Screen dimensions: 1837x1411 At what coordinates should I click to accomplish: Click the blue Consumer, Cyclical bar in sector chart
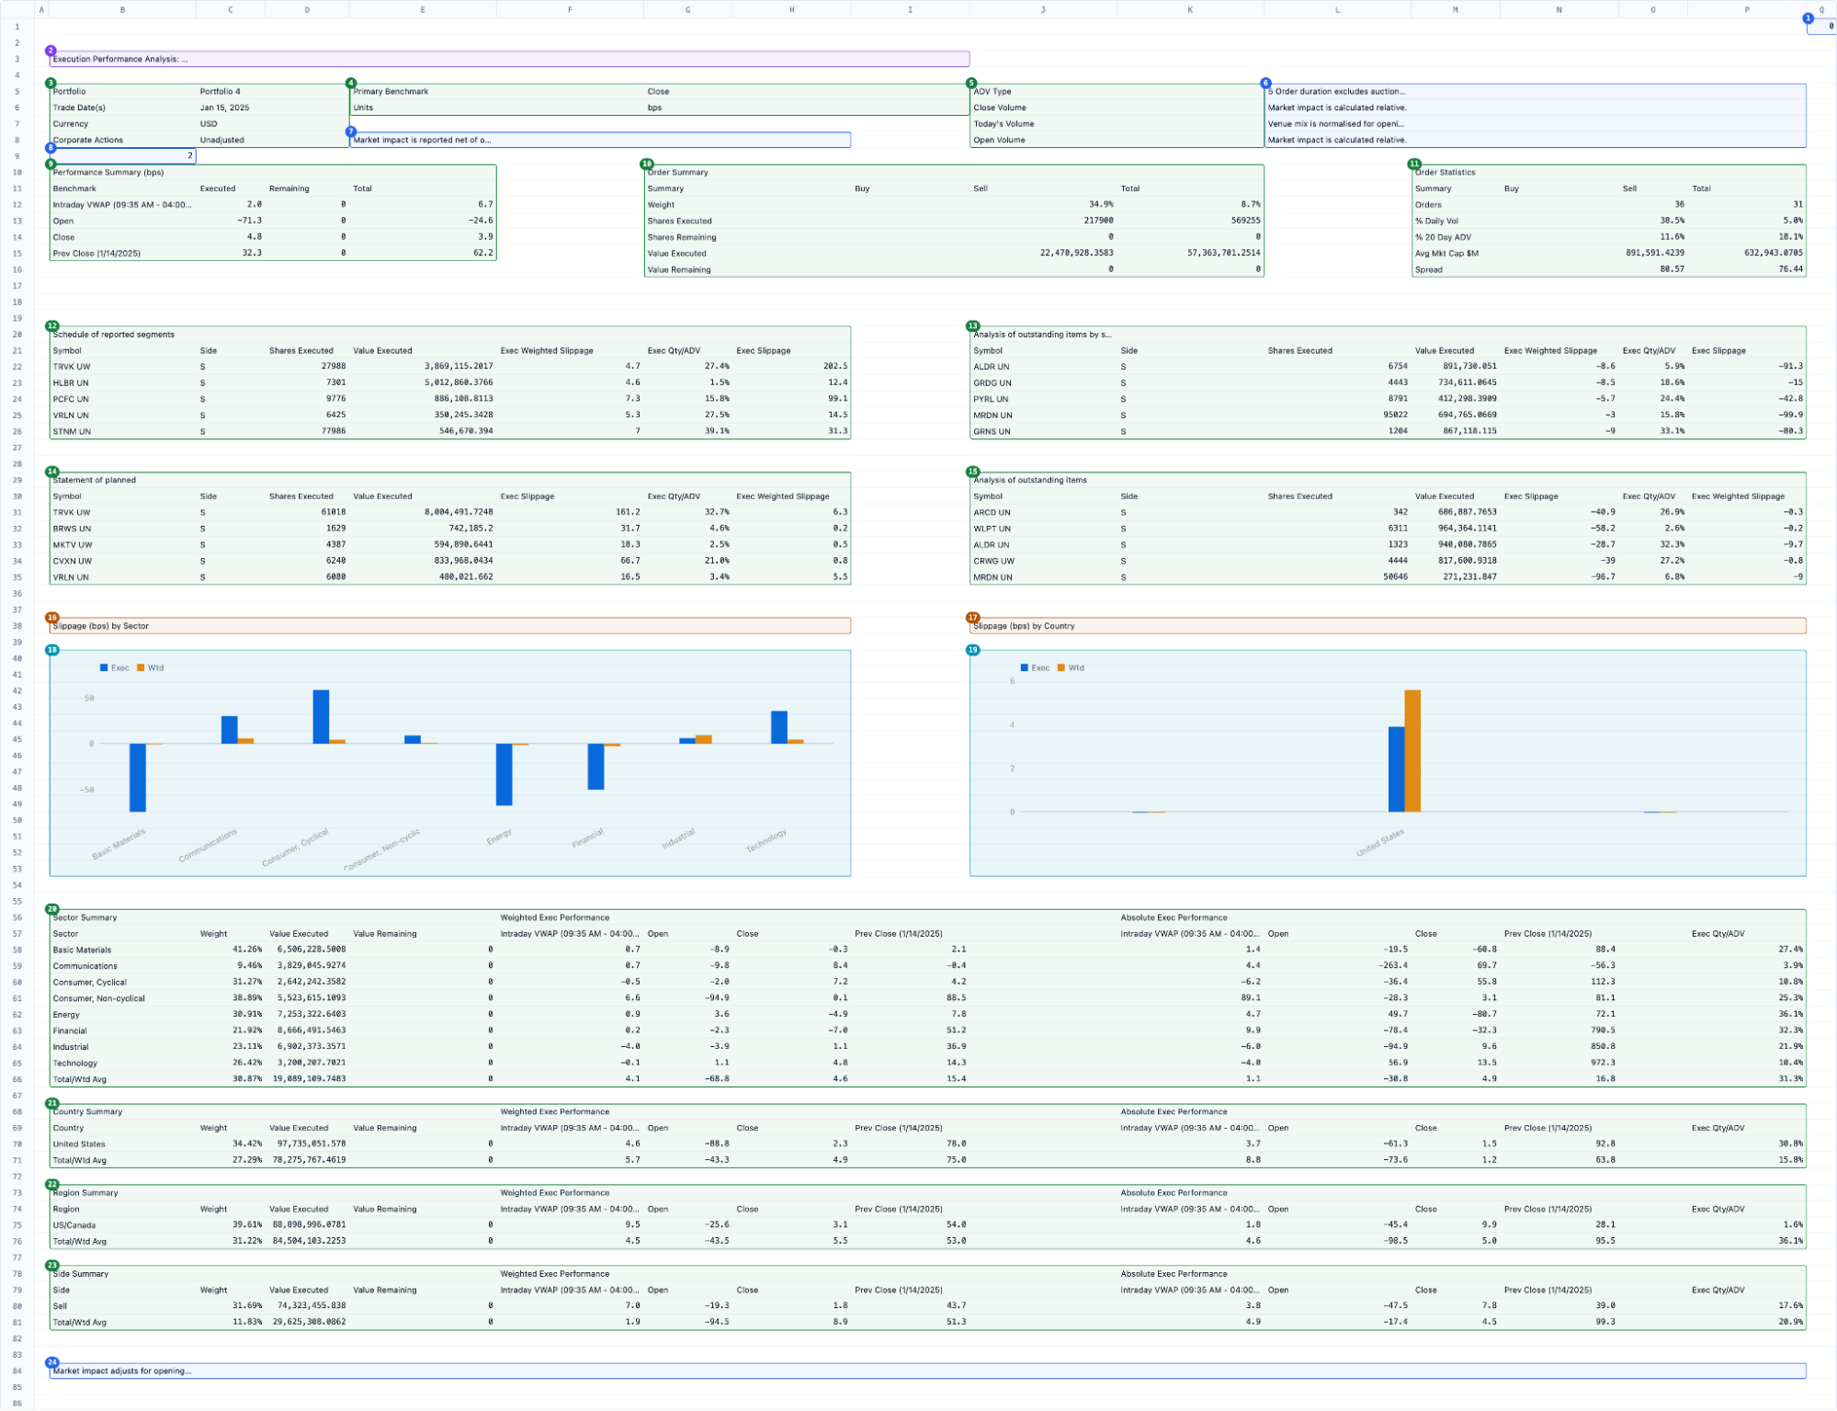(321, 717)
